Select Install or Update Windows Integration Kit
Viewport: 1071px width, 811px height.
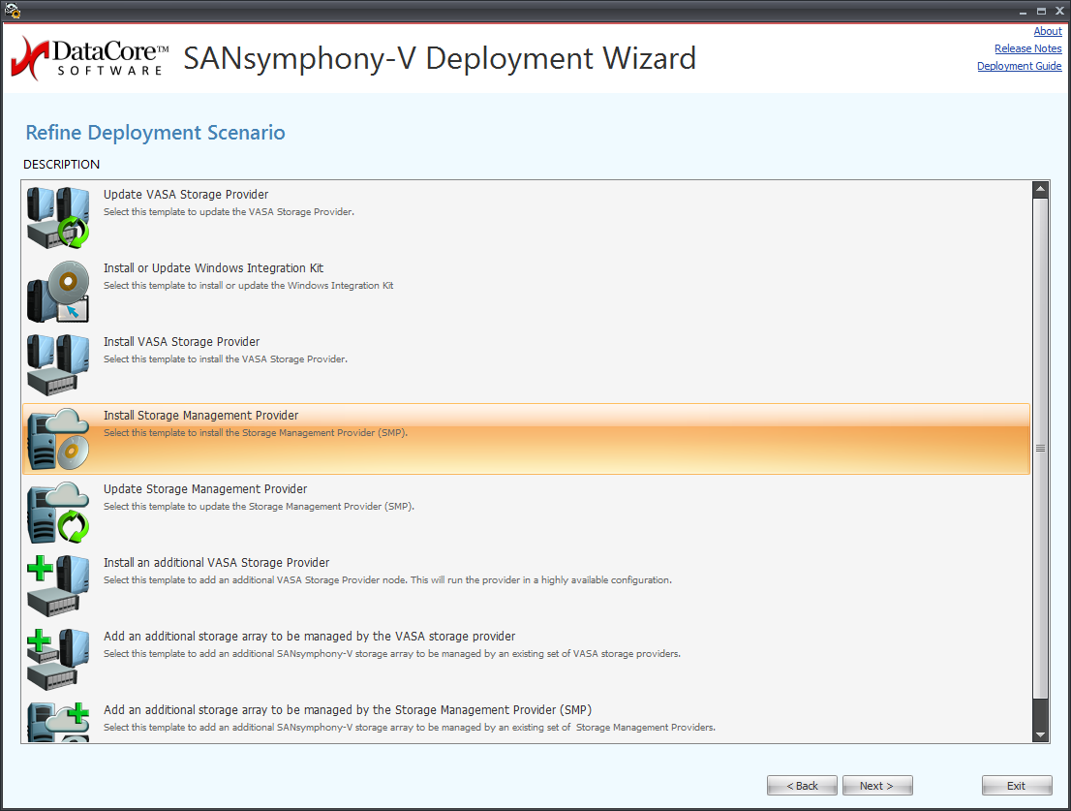213,268
